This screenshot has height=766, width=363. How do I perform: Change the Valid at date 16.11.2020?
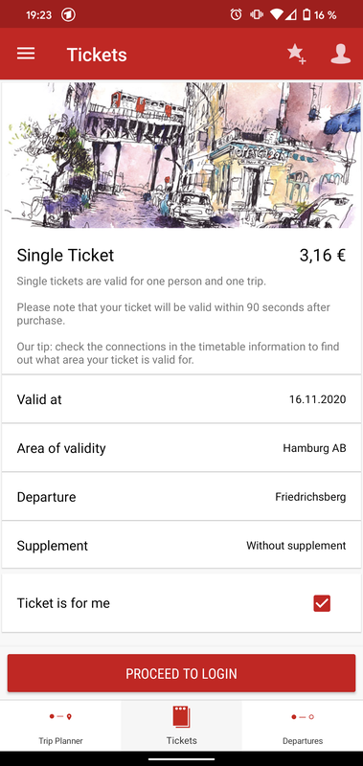181,399
